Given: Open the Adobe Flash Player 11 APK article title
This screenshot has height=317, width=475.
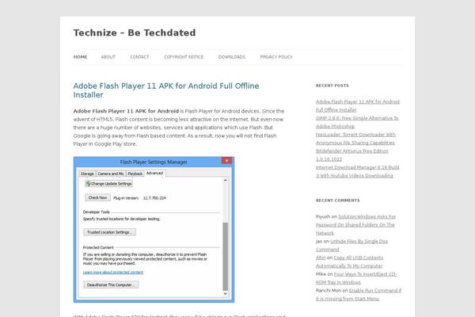Looking at the screenshot, I should point(166,90).
